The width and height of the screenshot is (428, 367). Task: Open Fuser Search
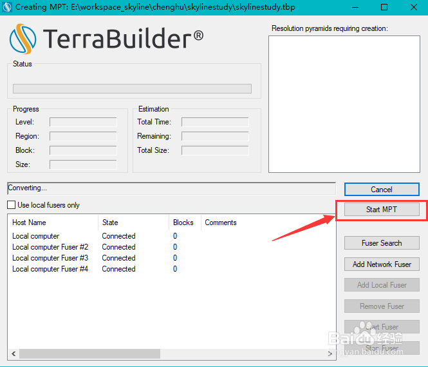382,243
